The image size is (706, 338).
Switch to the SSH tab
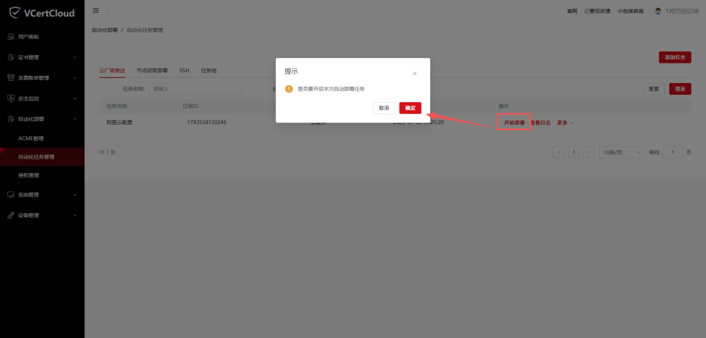(184, 71)
